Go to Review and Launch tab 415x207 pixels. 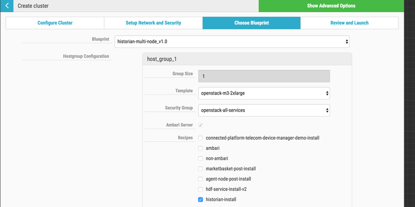click(x=349, y=23)
